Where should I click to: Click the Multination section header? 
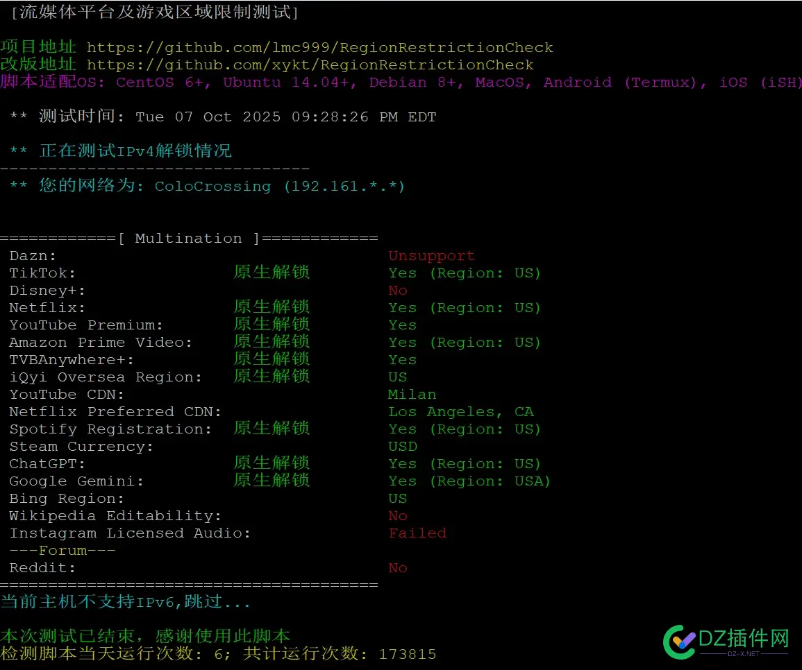click(188, 239)
